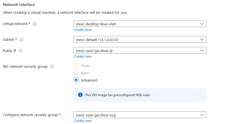This screenshot has height=124, width=232.
Task: Click the Virtual network info icon
Action: [35, 24]
